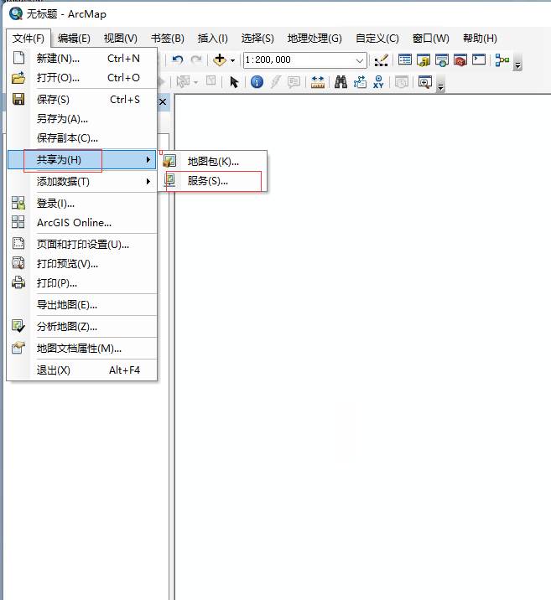Click the Go To XY icon
This screenshot has height=600, width=551.
[x=378, y=82]
